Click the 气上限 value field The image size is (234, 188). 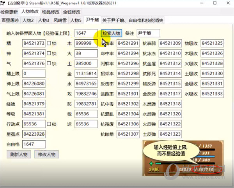(34, 94)
